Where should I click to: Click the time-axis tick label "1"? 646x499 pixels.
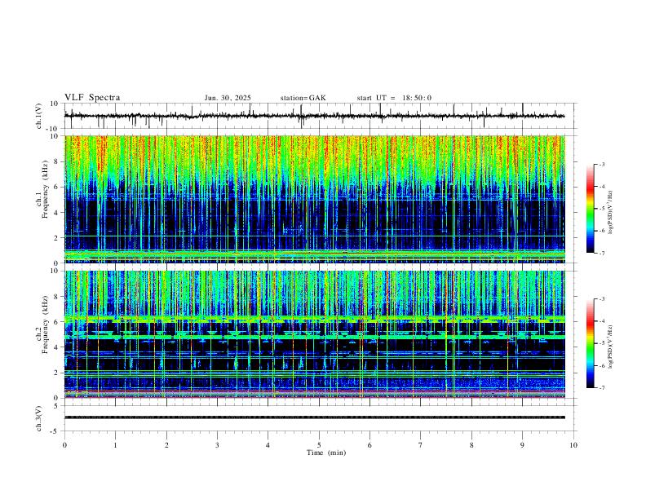tap(116, 445)
